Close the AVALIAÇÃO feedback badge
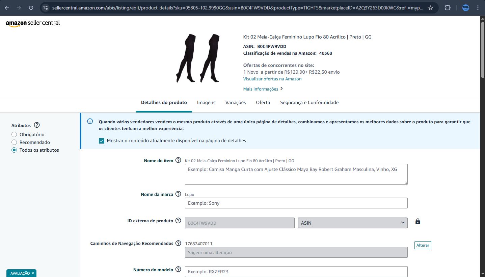 [33, 273]
